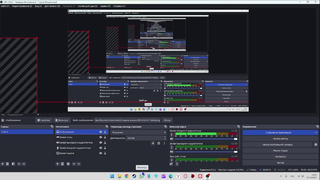
Task: Open advanced audio properties gears icon
Action: click(x=171, y=164)
